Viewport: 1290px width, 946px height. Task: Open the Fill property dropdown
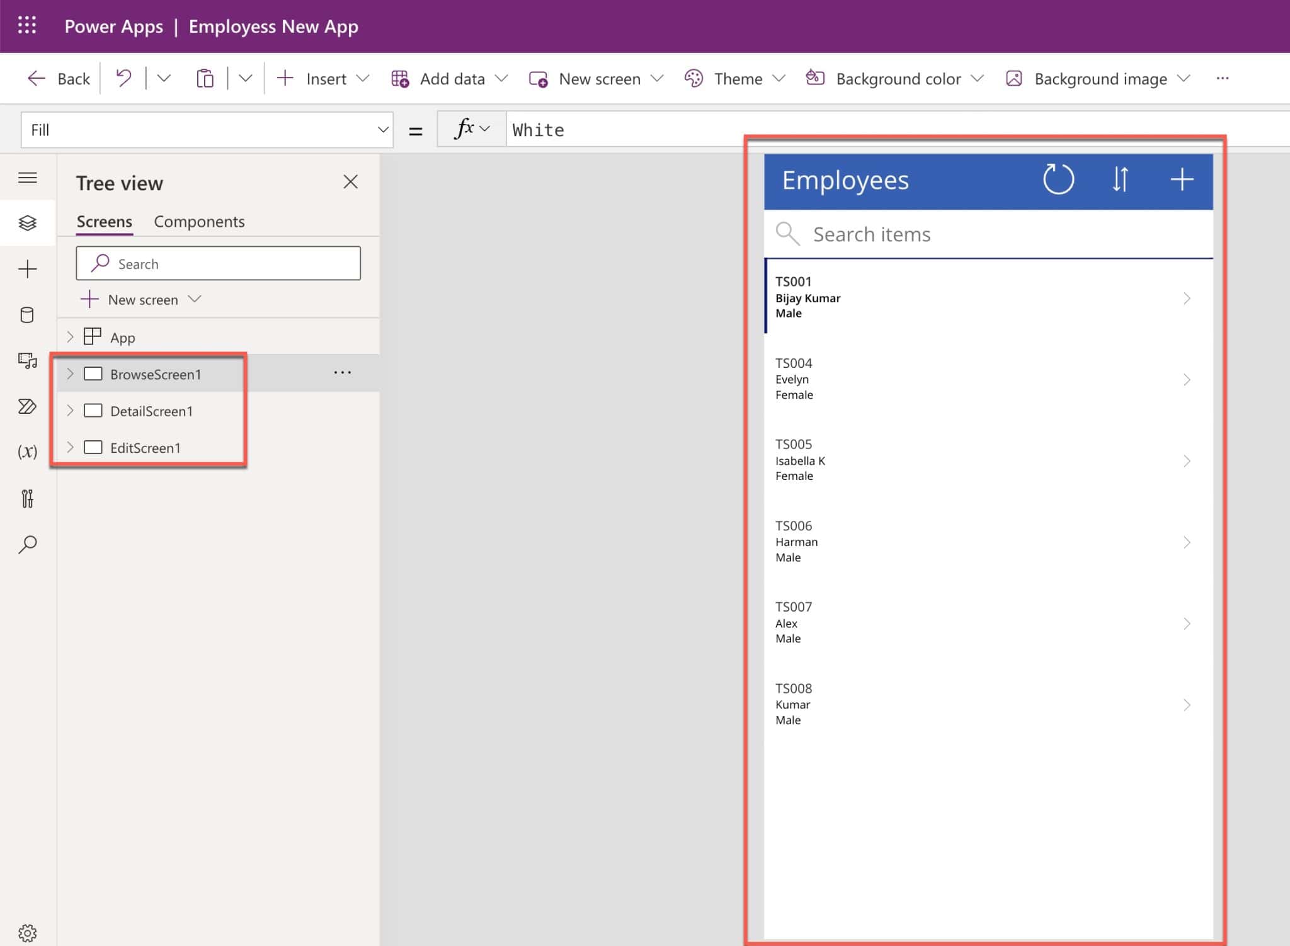point(383,129)
